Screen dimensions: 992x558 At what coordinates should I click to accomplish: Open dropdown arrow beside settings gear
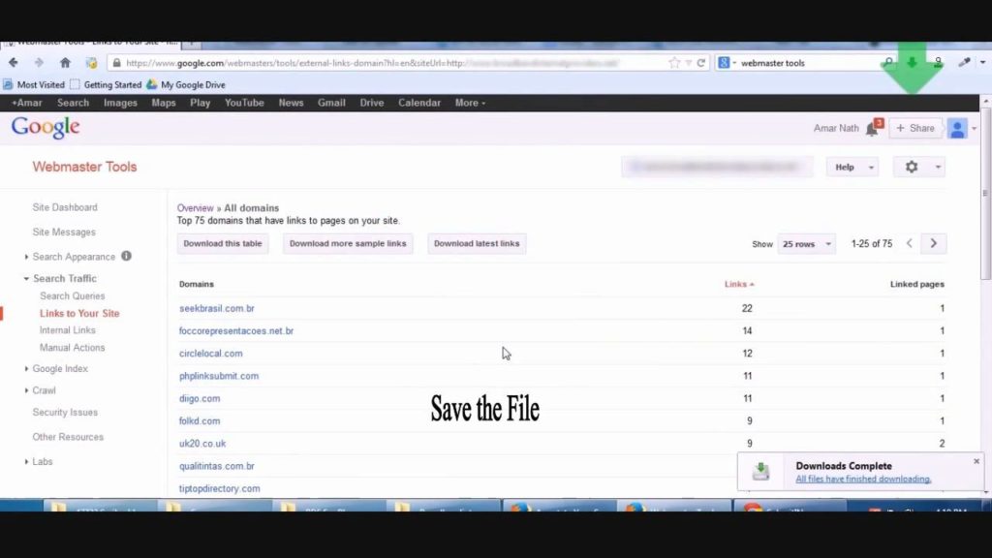(938, 167)
